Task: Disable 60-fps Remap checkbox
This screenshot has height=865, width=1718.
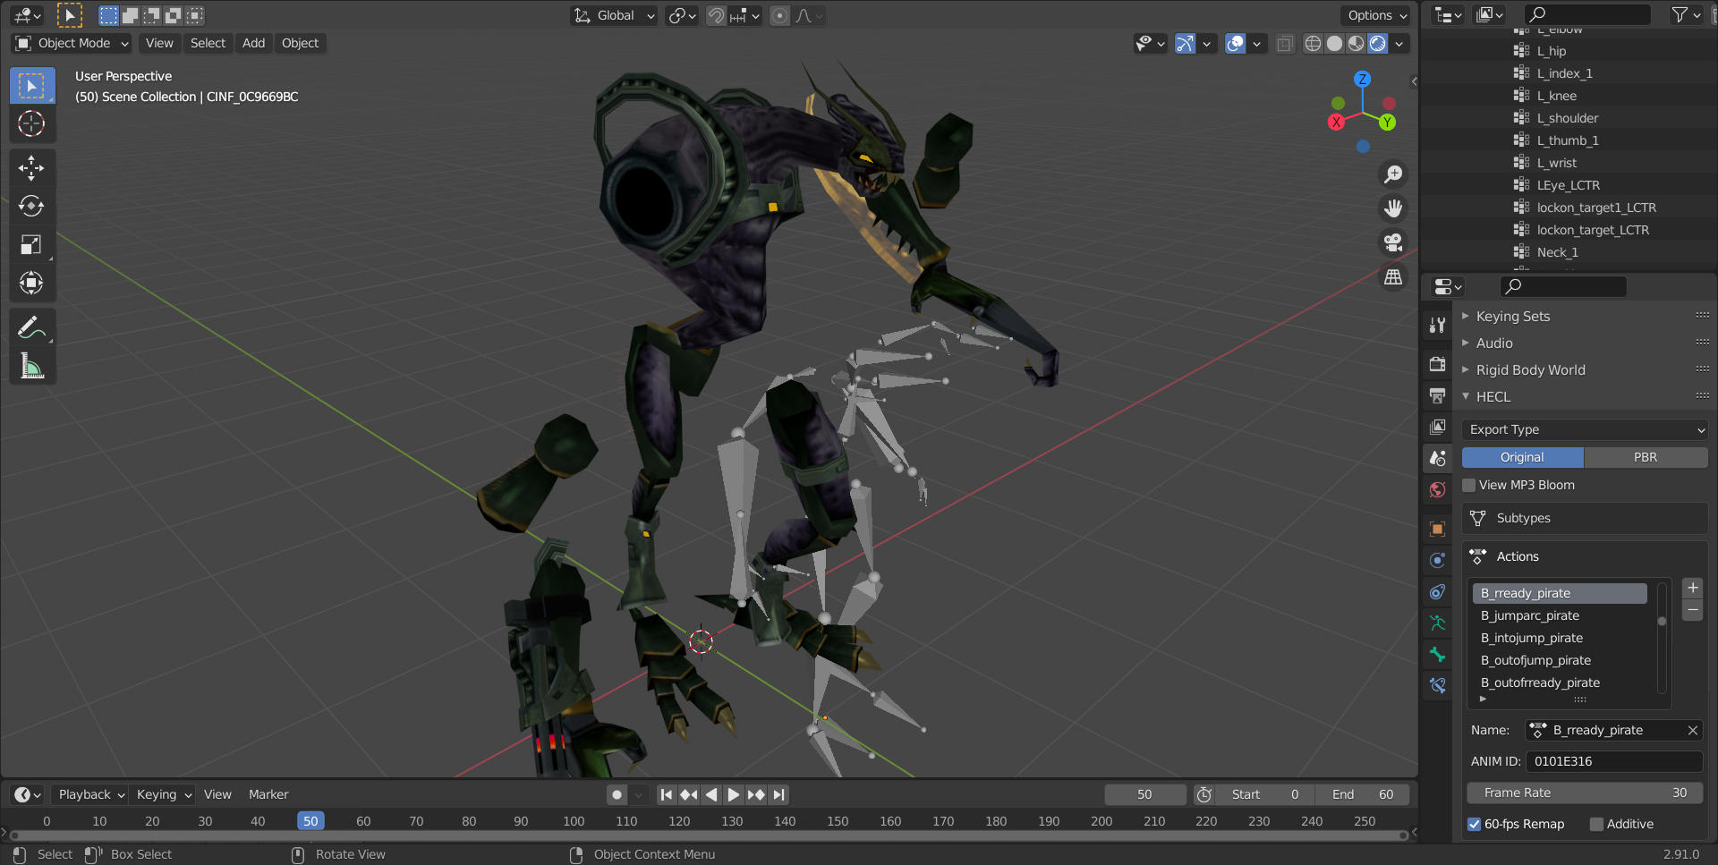Action: 1474,824
